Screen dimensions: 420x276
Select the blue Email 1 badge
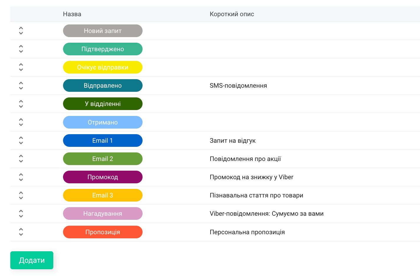(103, 140)
